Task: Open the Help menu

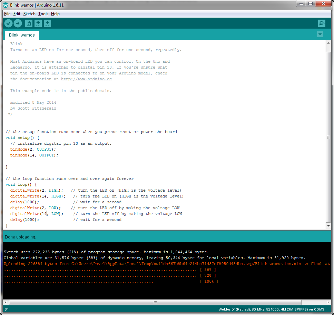Action: click(55, 14)
